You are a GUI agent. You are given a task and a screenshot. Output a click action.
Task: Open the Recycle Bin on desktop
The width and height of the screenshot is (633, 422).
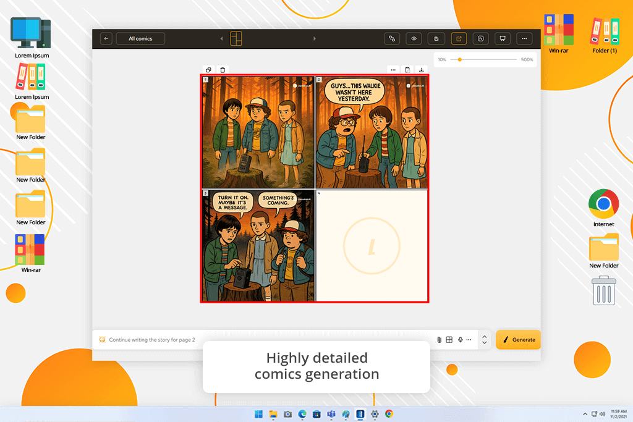pyautogui.click(x=604, y=290)
